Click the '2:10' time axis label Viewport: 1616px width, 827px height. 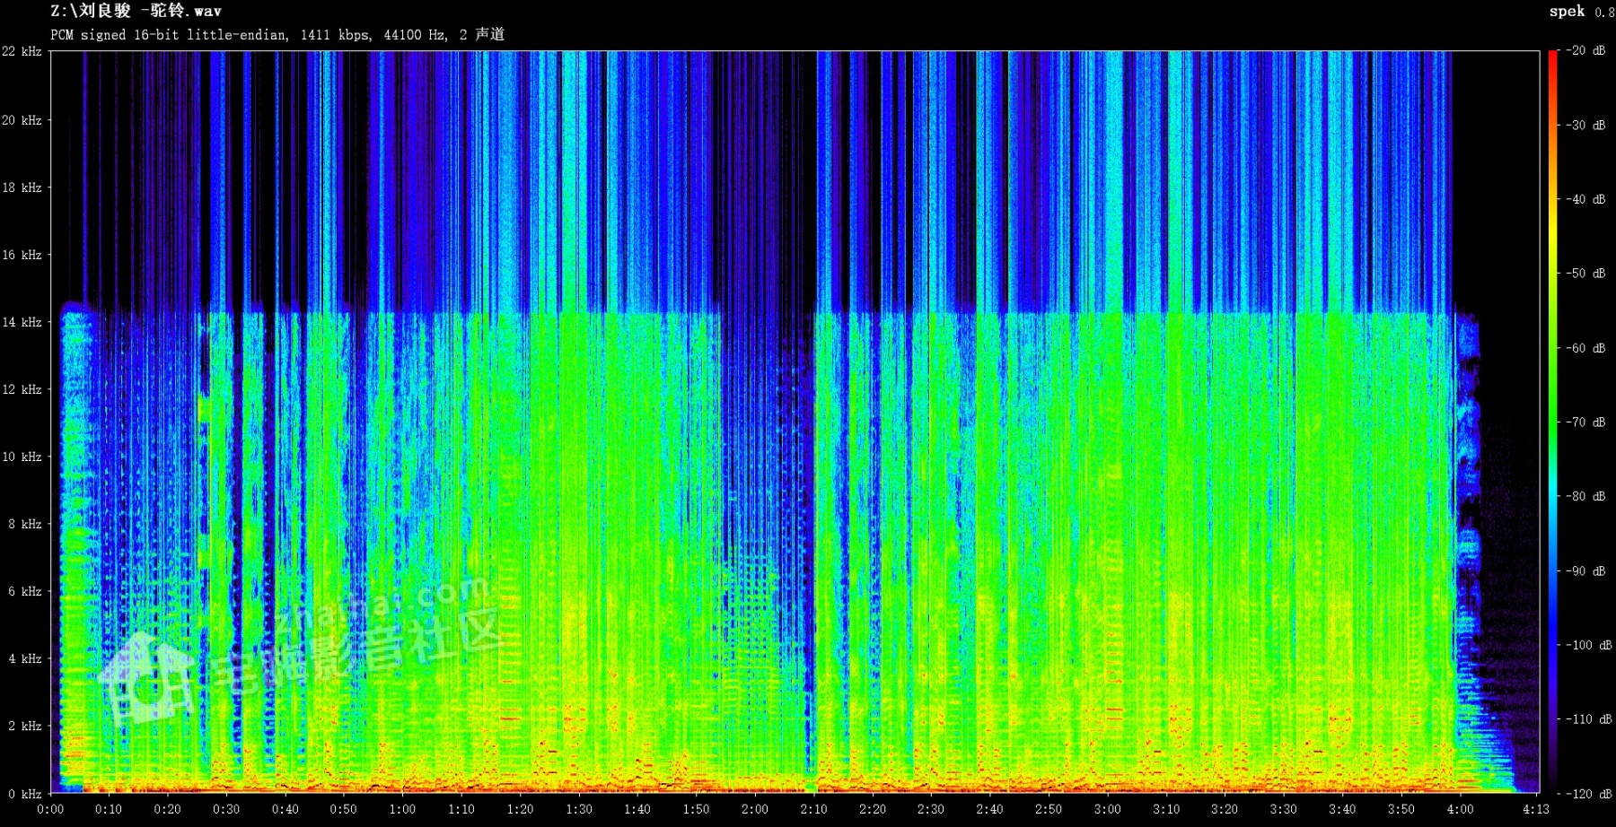click(x=814, y=809)
